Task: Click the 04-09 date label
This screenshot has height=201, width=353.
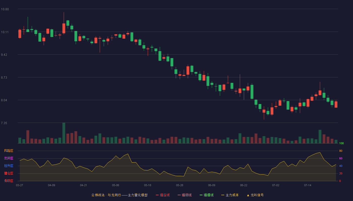Action: [x=51, y=185]
